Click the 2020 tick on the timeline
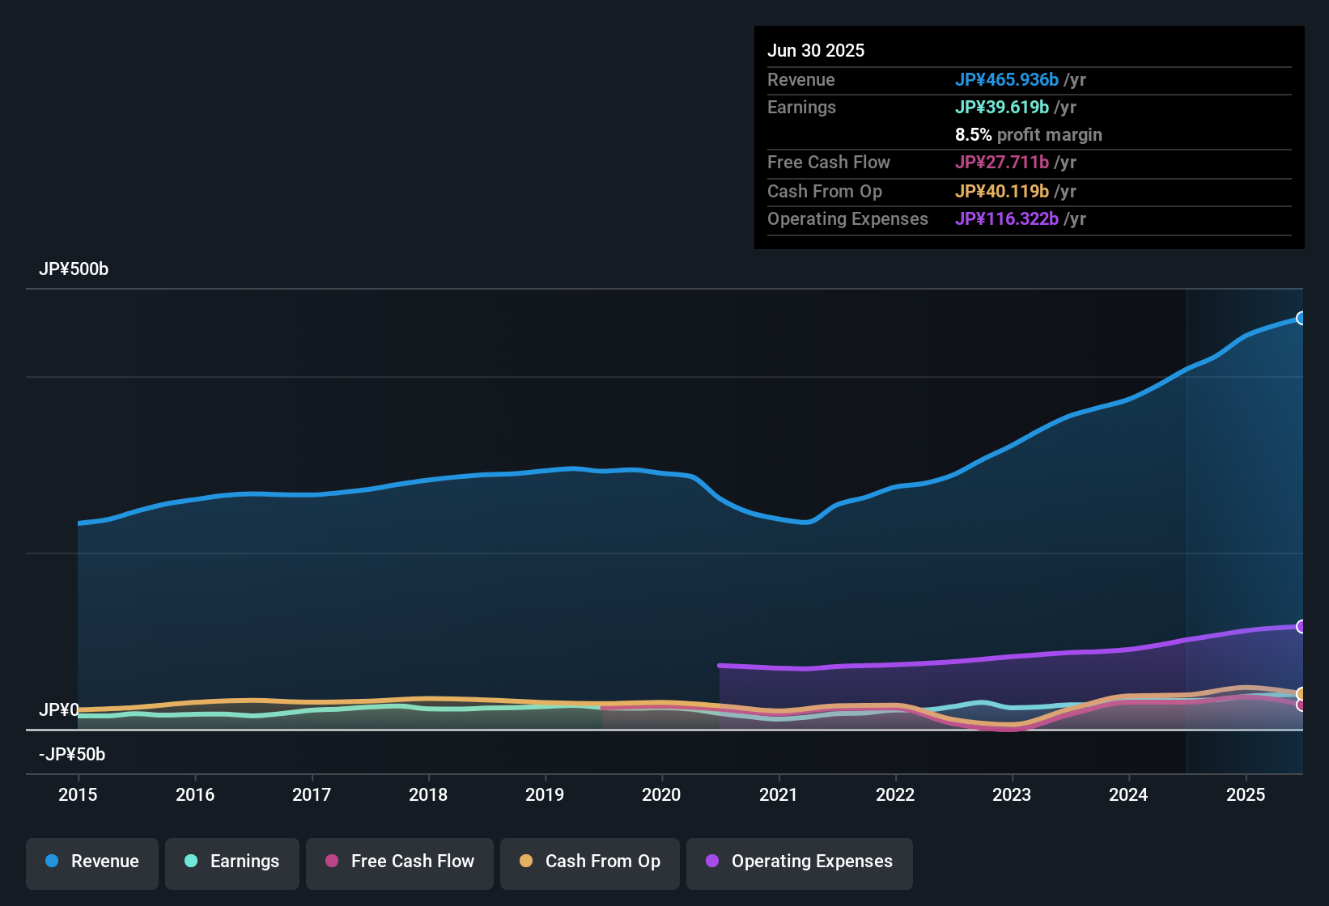1329x906 pixels. point(661,795)
